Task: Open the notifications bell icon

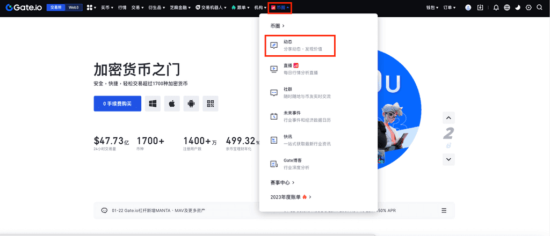Action: pos(496,8)
